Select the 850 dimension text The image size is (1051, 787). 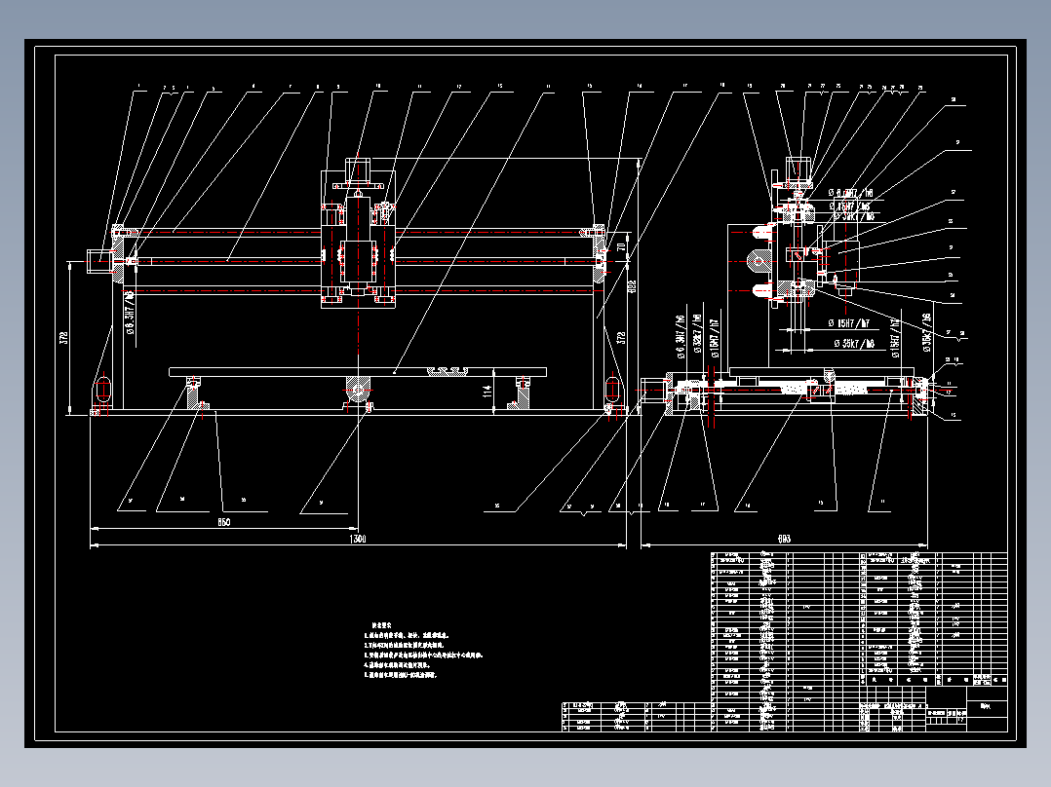coord(224,522)
